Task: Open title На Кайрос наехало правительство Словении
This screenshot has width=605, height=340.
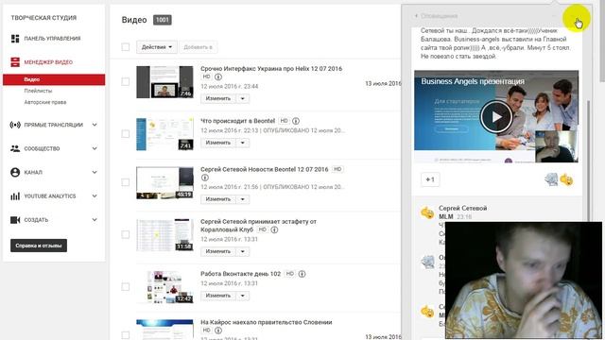Action: (x=267, y=322)
